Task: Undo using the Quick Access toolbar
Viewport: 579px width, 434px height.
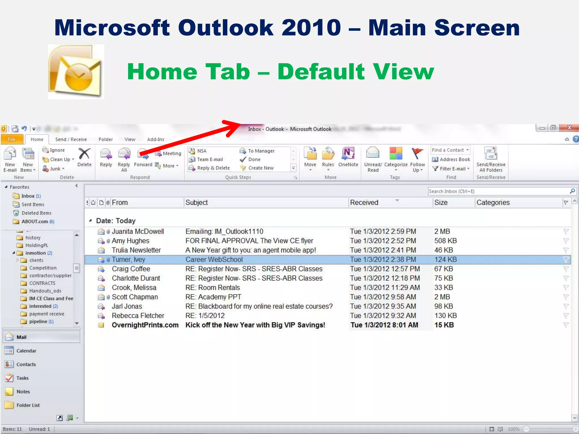Action: [24, 129]
